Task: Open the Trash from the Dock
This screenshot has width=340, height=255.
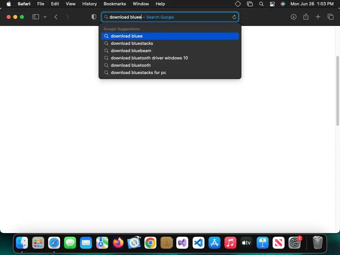Action: (318, 243)
